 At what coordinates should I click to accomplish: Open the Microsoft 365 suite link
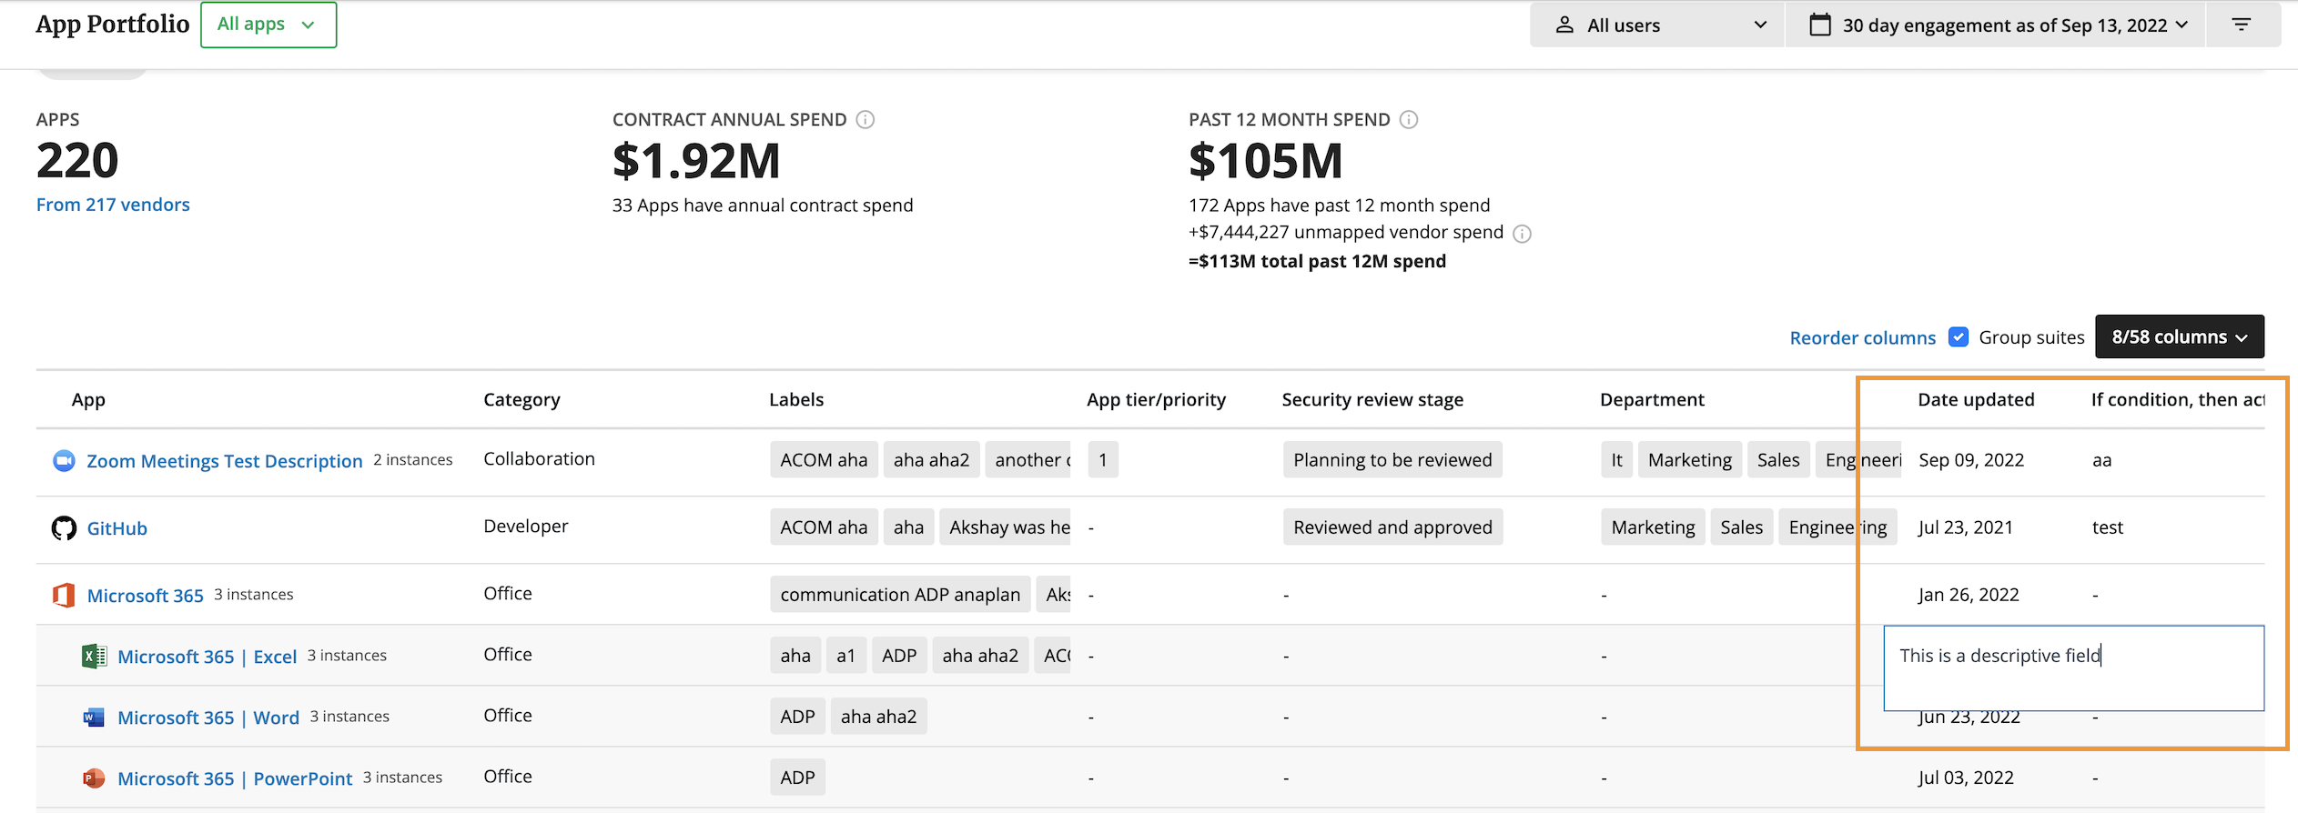pos(146,595)
